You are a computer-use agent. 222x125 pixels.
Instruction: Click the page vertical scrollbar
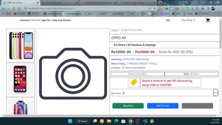(x=221, y=34)
